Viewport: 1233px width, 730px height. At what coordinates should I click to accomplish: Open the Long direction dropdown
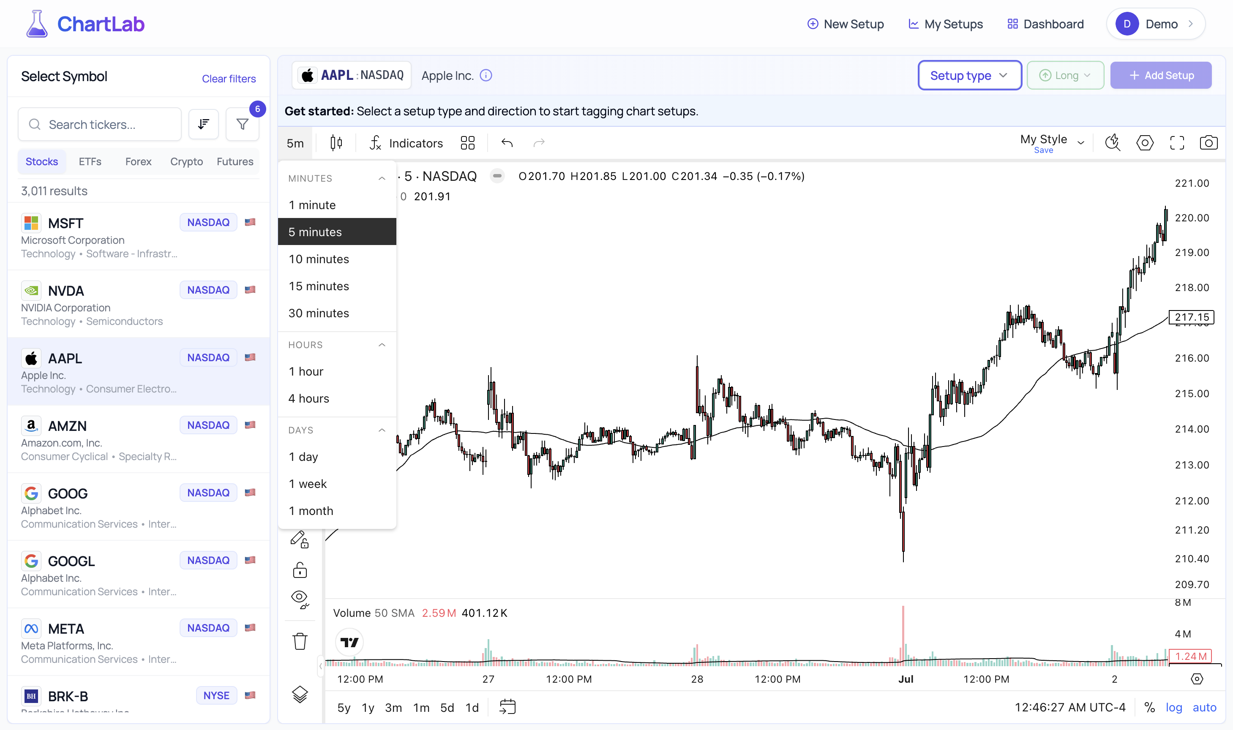coord(1065,75)
